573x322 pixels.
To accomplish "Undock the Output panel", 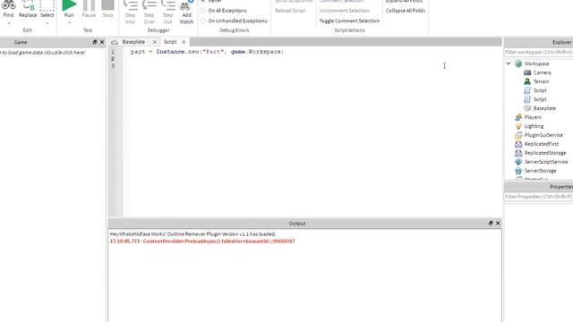I will [491, 223].
